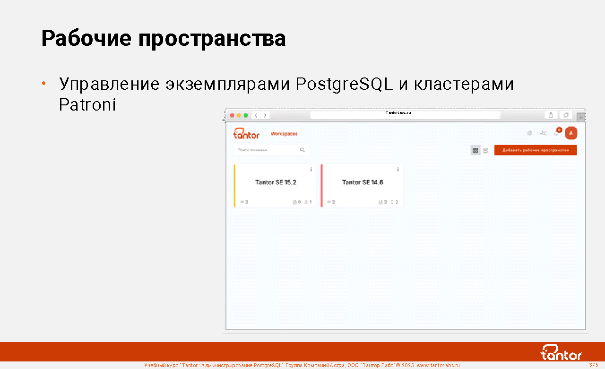Open the notifications bell with badge
This screenshot has width=605, height=369.
557,132
